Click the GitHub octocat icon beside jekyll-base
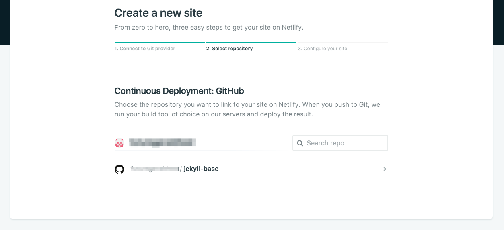The image size is (504, 230). click(119, 169)
